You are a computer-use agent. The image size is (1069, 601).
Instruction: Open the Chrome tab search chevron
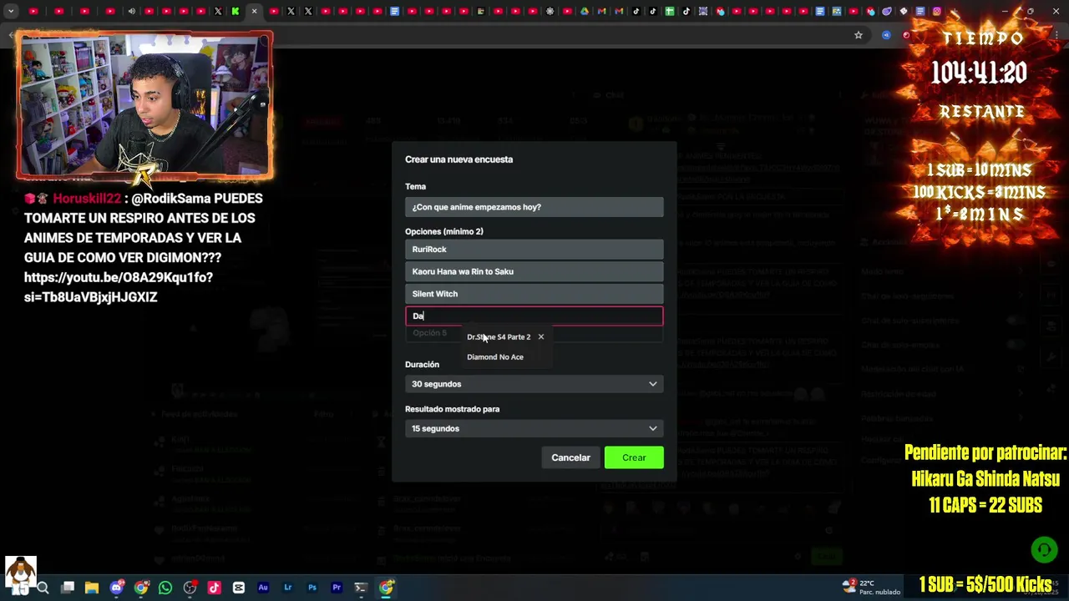click(11, 11)
